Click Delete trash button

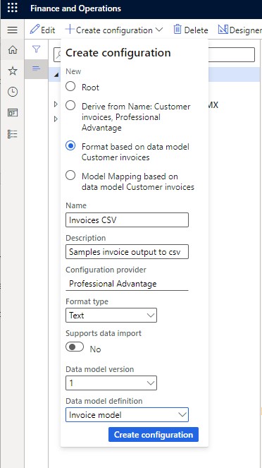[x=191, y=30]
